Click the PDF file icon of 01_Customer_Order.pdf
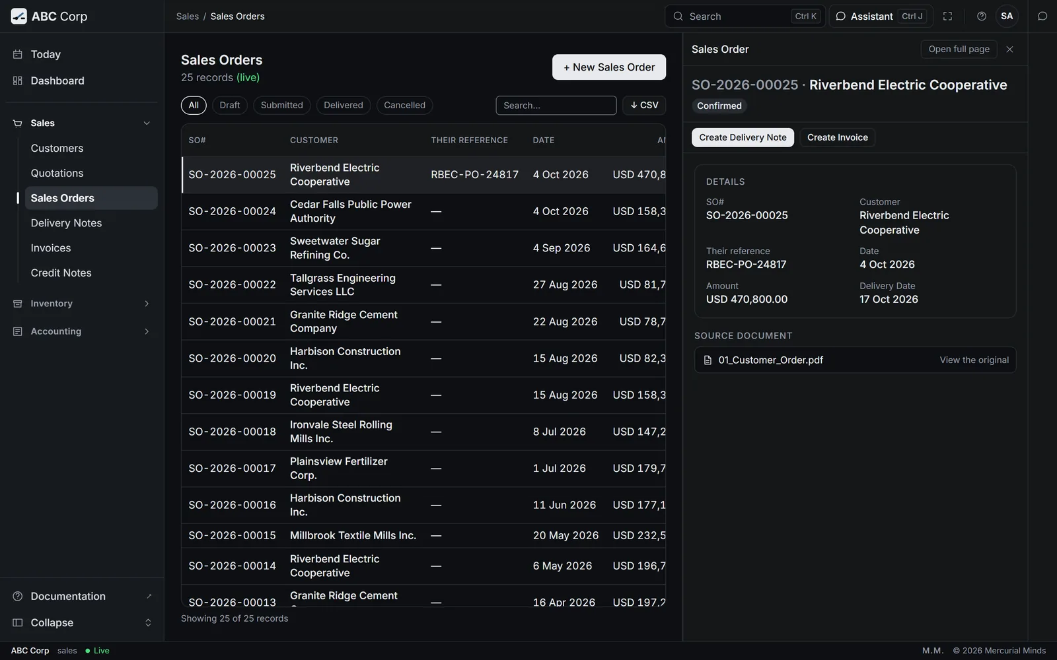Viewport: 1057px width, 660px height. point(708,360)
